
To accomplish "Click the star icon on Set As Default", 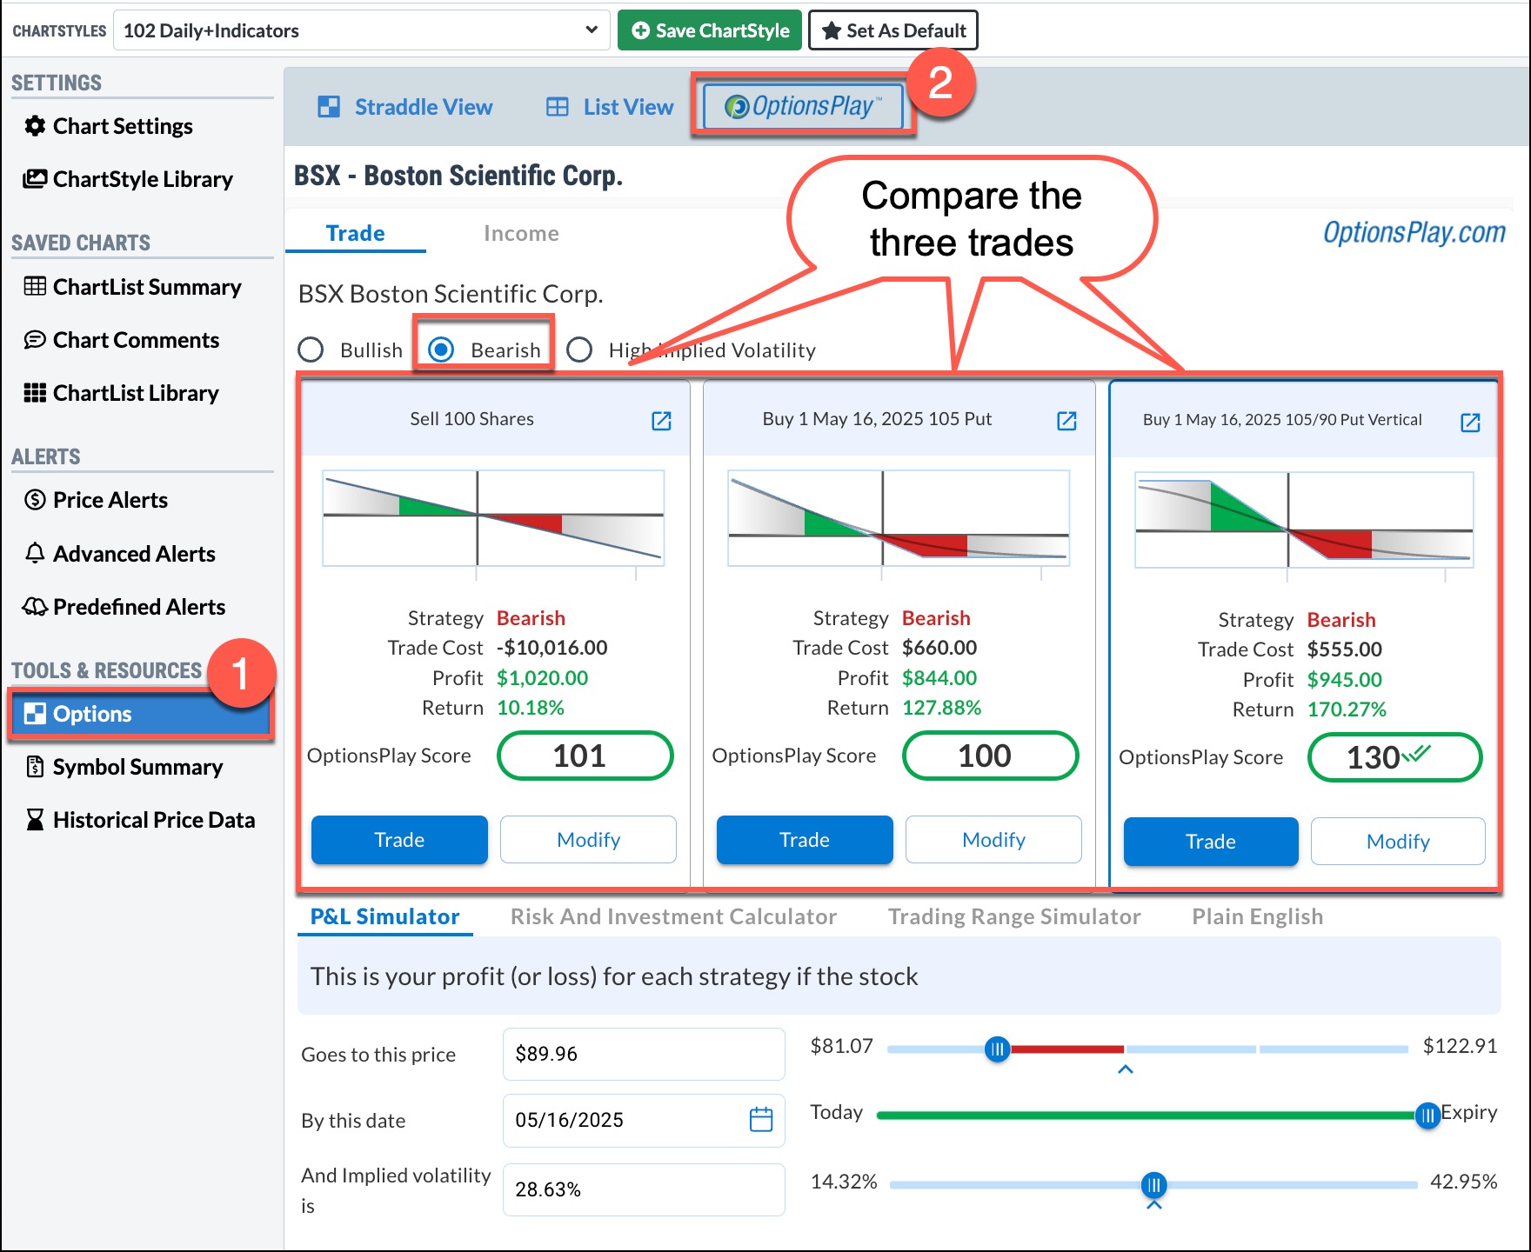I will 832,30.
